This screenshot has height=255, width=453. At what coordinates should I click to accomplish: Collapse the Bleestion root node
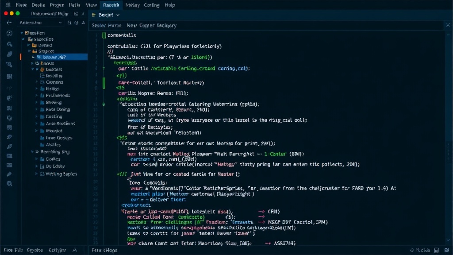(x=22, y=33)
